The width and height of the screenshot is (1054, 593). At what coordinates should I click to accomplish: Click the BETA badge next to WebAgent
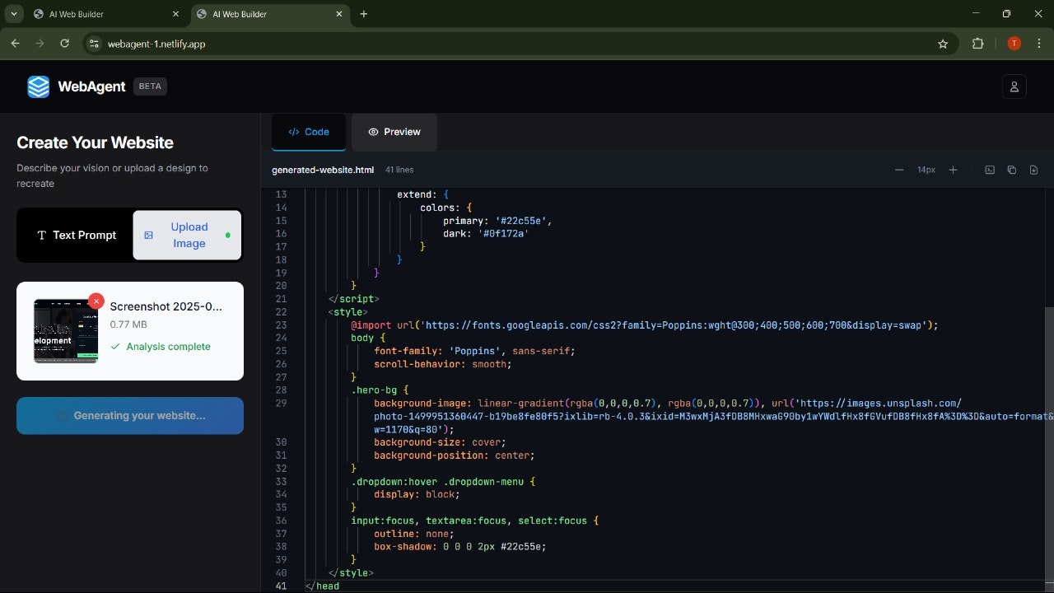[150, 86]
